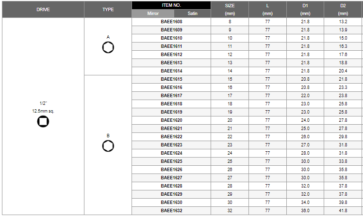Click the TYPE column header

[x=108, y=10]
